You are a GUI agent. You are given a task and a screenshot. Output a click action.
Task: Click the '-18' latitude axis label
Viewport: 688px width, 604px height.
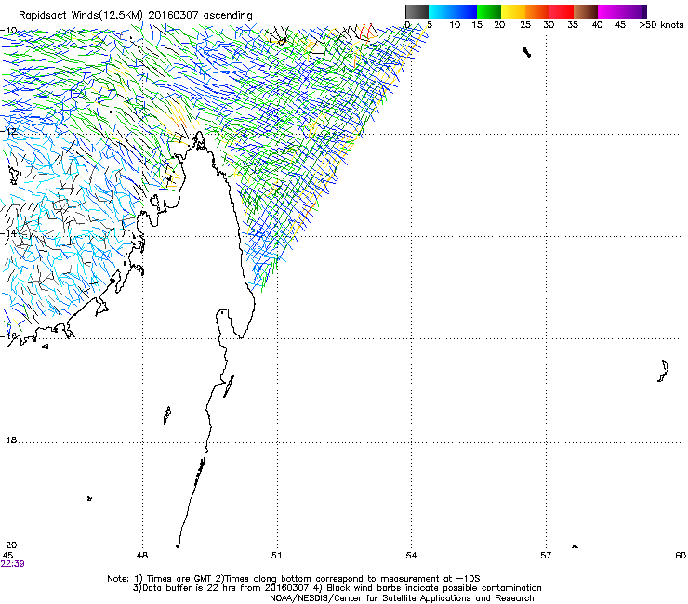[x=9, y=440]
